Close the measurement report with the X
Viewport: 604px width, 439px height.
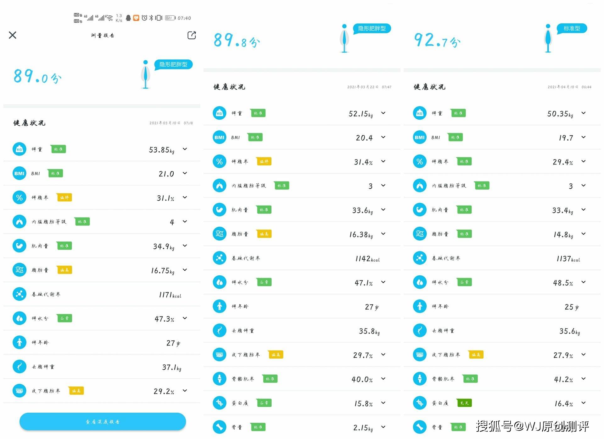pyautogui.click(x=13, y=35)
